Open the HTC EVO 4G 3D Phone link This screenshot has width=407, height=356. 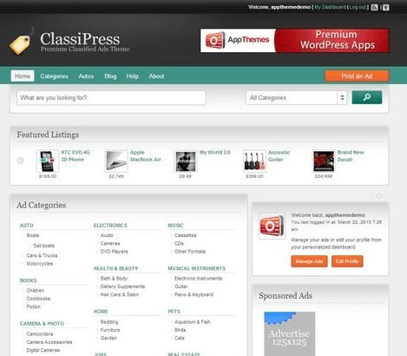click(x=75, y=155)
